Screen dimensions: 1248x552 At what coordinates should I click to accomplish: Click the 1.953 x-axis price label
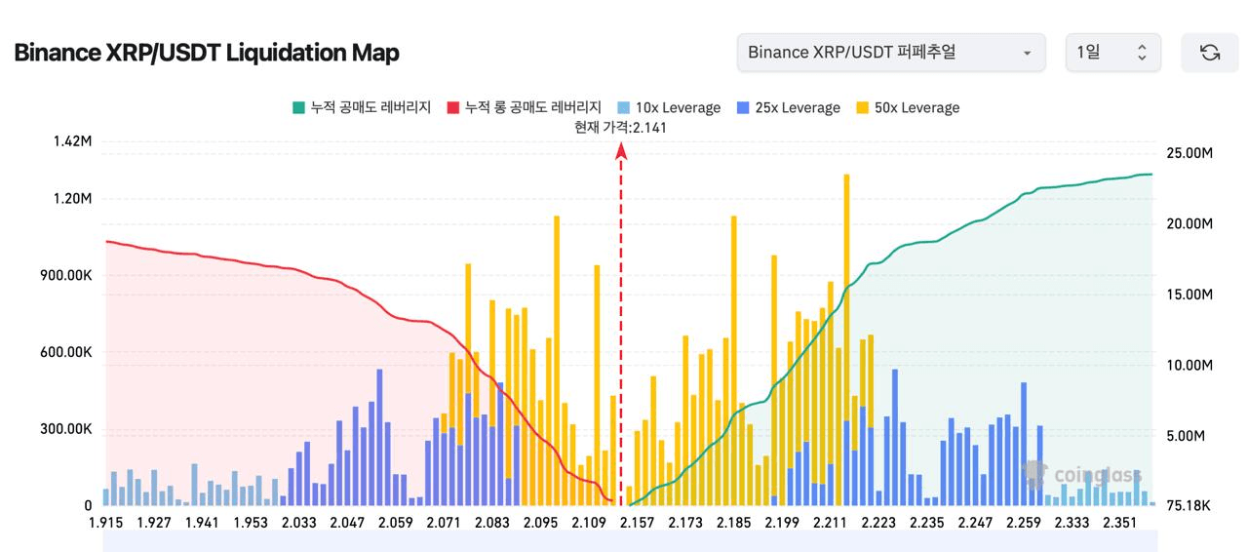(251, 523)
